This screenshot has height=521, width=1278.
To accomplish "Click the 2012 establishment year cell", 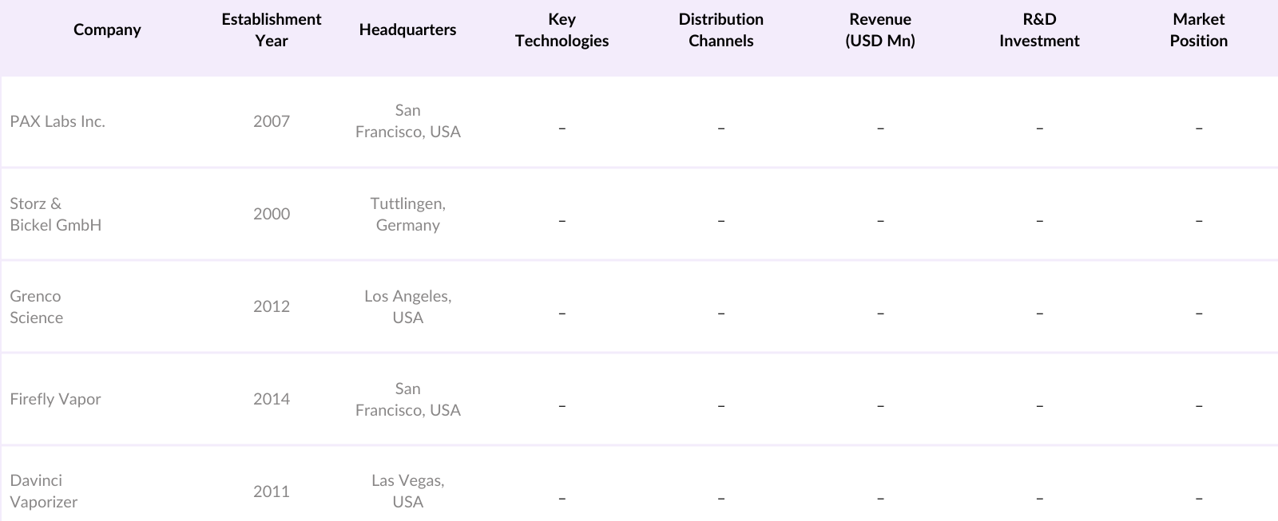I will coord(272,306).
